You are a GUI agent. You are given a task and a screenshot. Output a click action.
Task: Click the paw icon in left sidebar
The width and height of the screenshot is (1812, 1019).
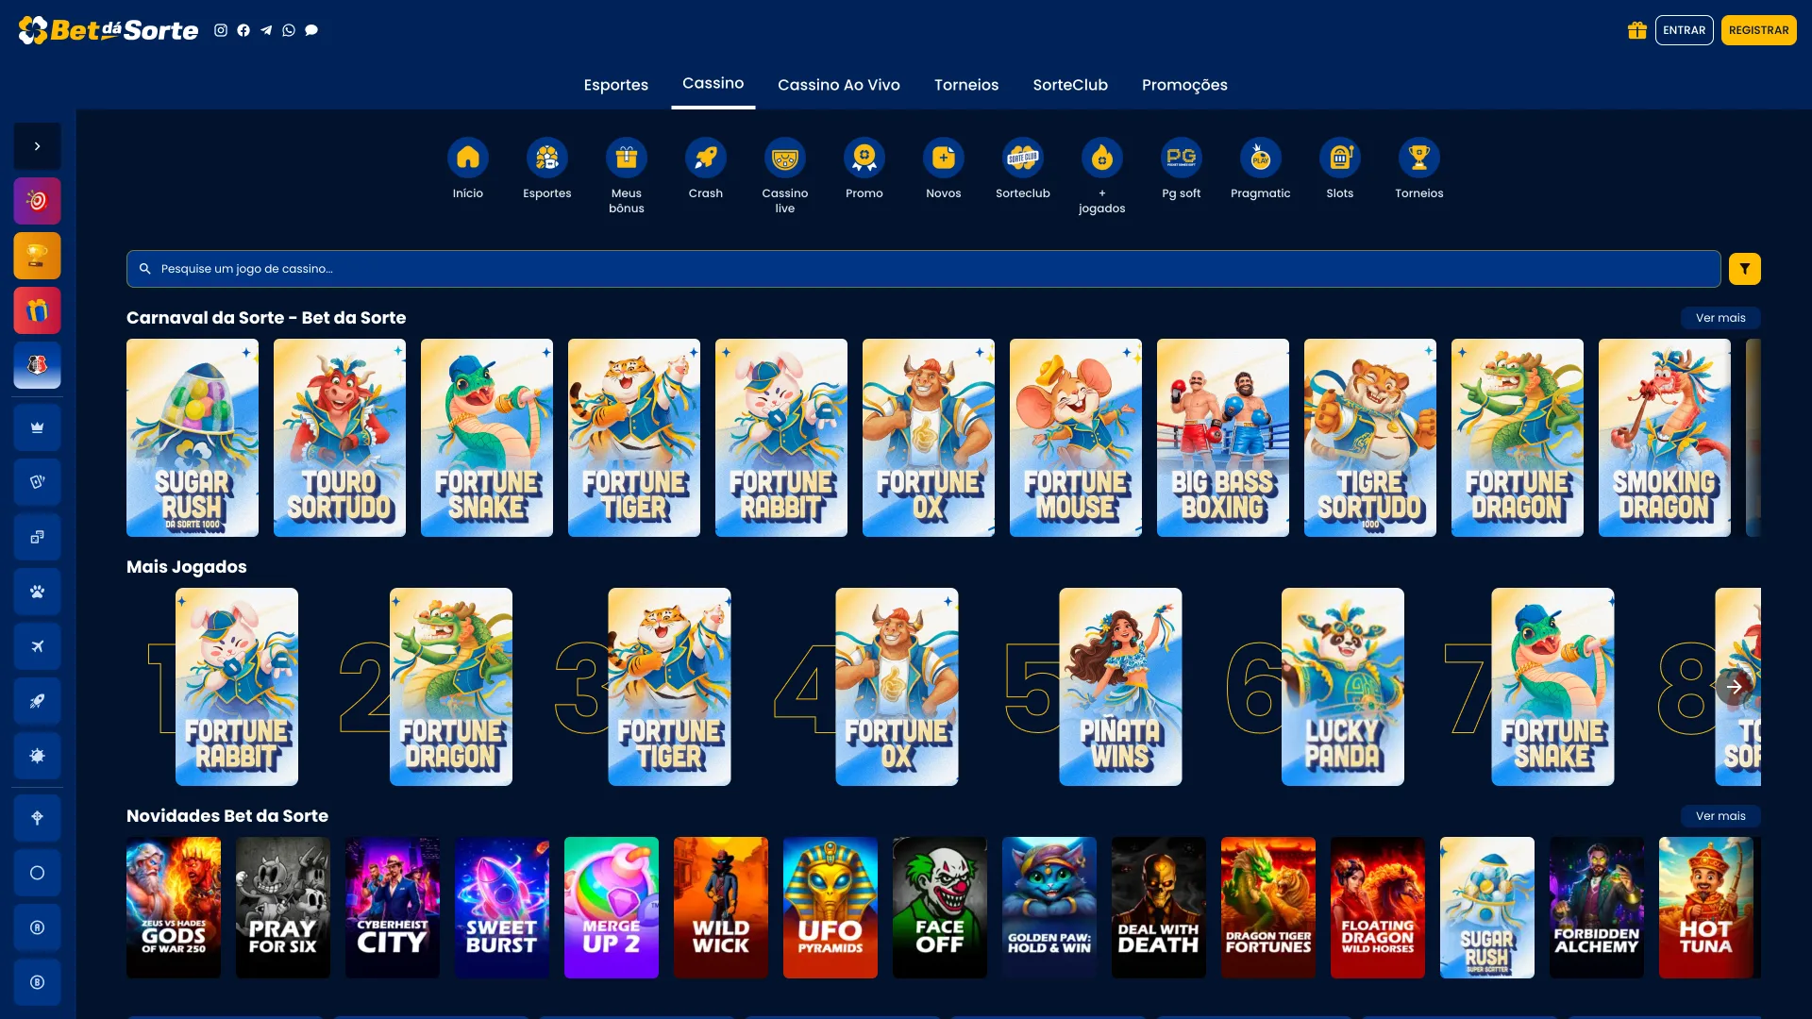tap(37, 592)
